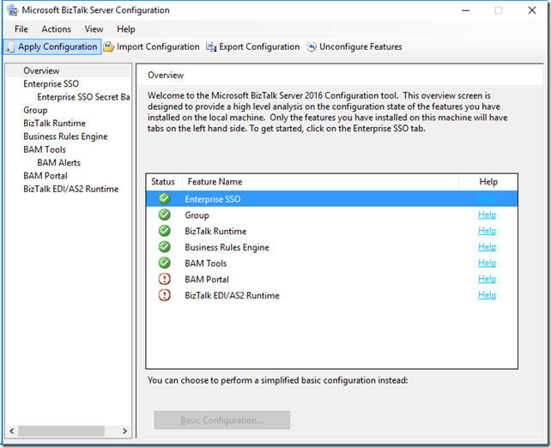Click the right arrow of the sidebar scrollbar
The height and width of the screenshot is (448, 551).
coord(124,431)
